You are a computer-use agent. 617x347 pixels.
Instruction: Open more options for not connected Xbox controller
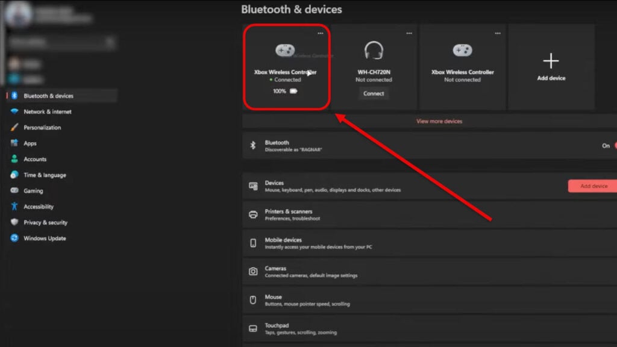pyautogui.click(x=498, y=34)
